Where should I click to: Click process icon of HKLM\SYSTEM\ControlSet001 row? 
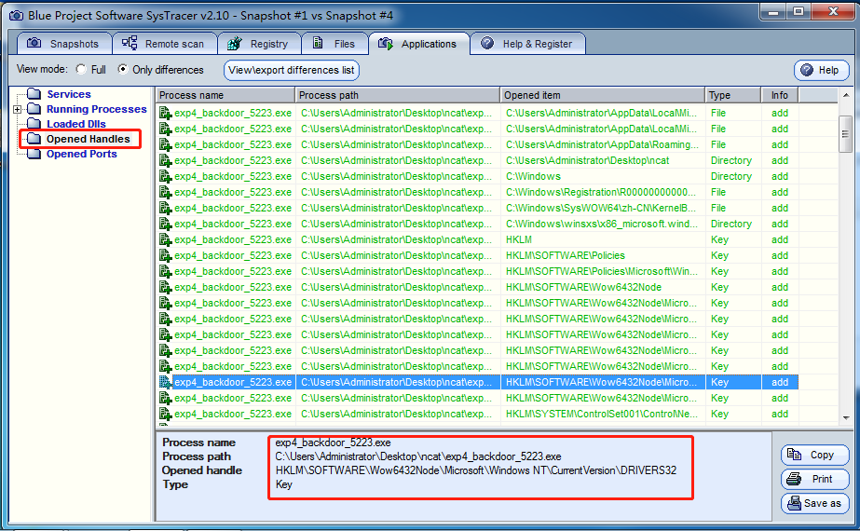tap(165, 415)
